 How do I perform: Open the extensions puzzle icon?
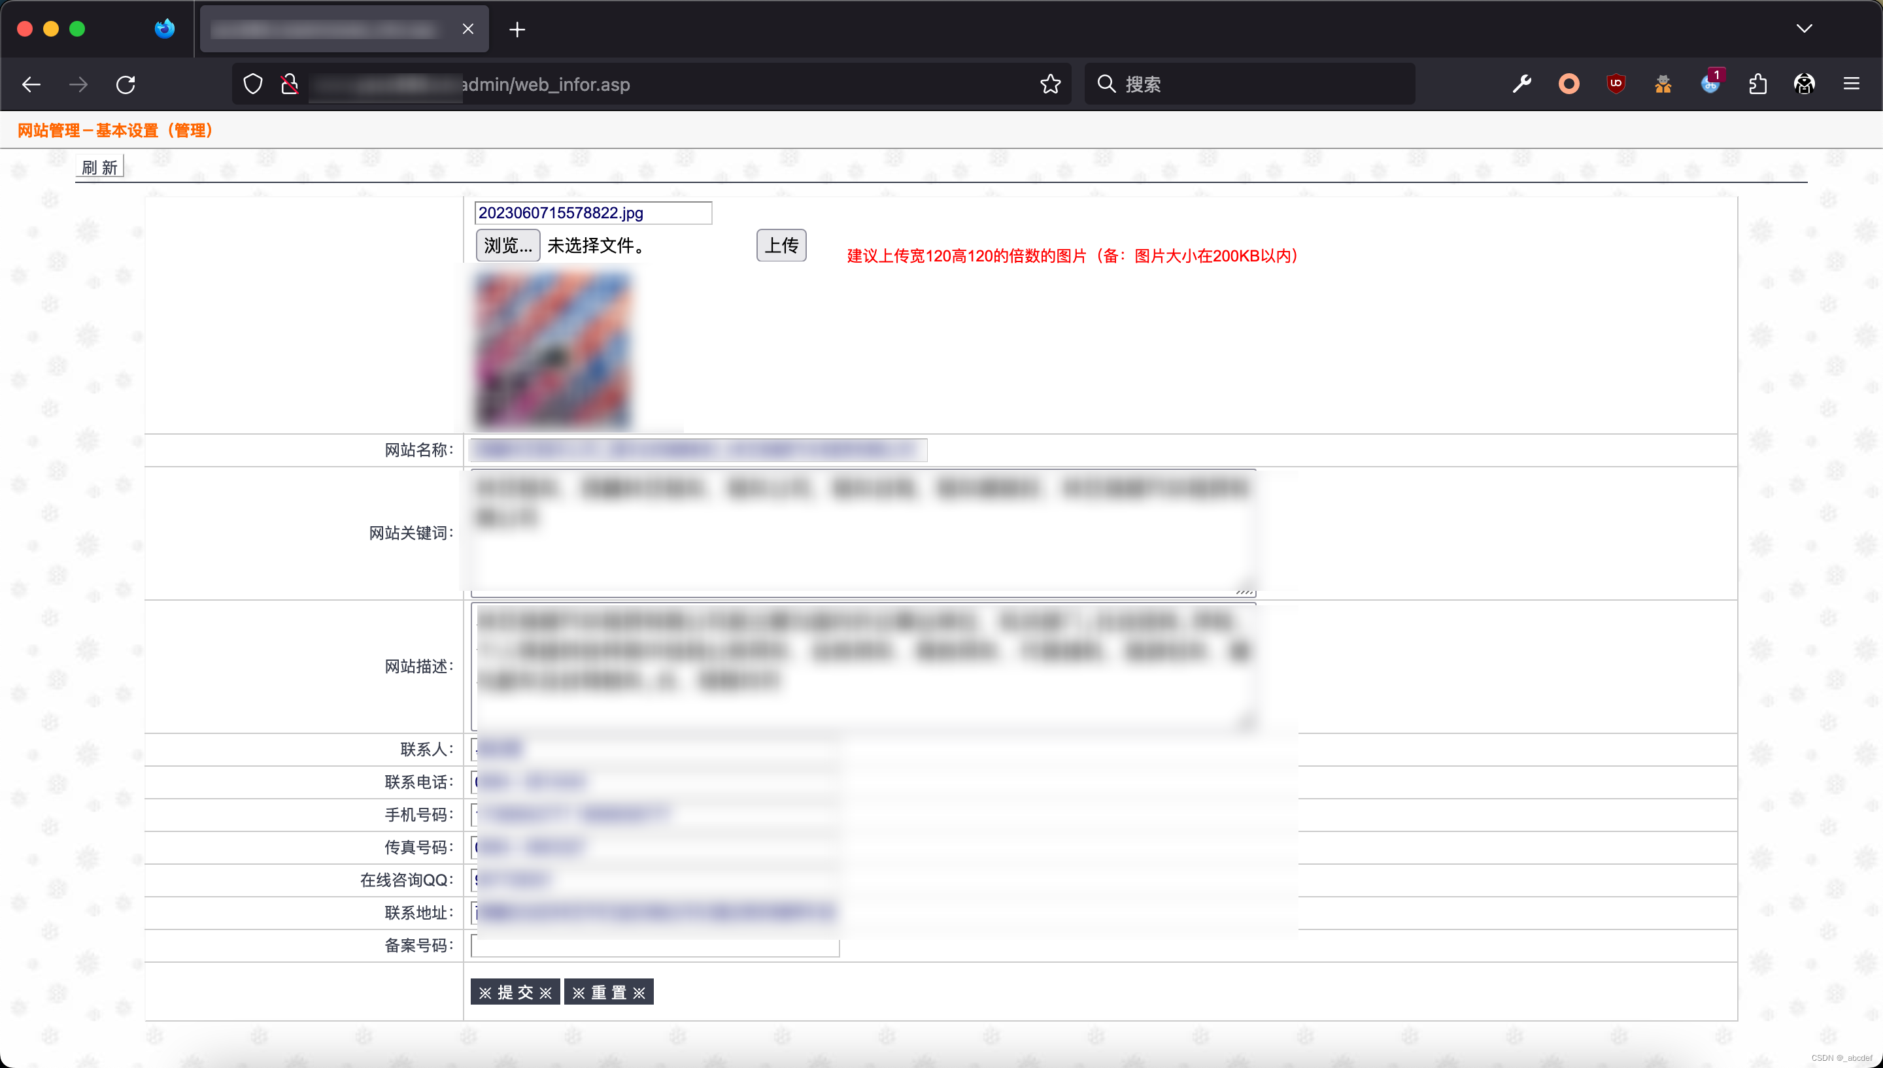click(1757, 84)
